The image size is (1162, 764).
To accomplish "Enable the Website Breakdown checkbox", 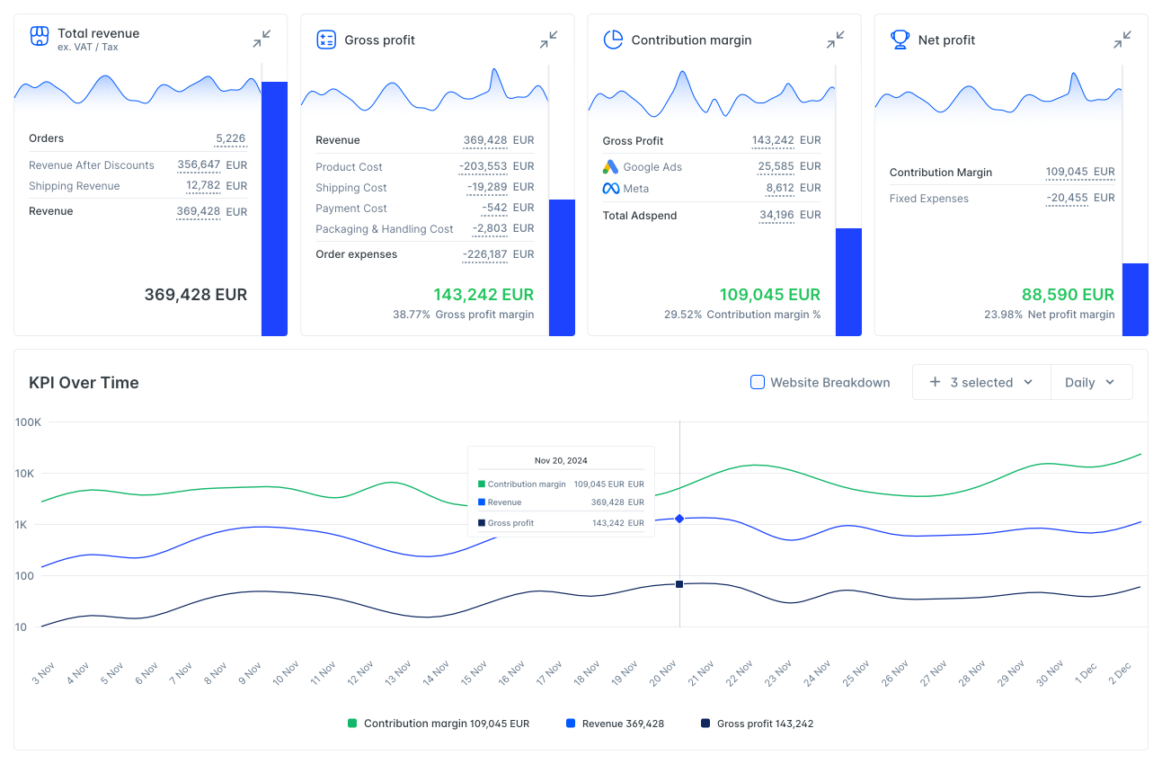I will point(758,382).
